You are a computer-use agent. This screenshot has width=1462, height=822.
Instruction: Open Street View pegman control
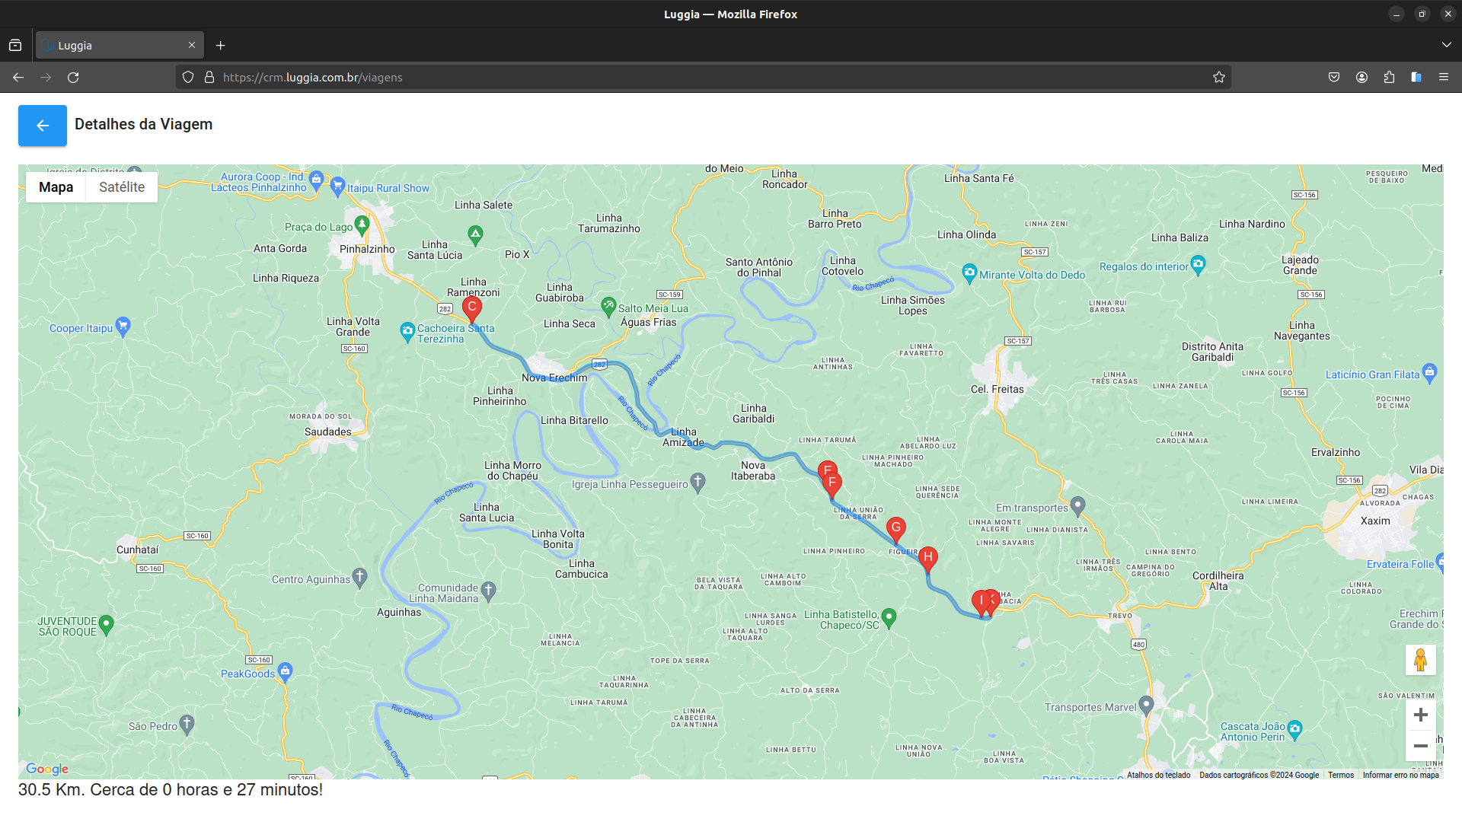pyautogui.click(x=1420, y=660)
